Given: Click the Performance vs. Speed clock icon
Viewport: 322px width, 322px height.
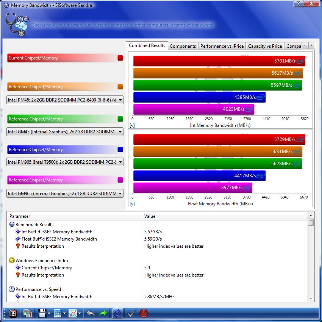Looking at the screenshot, I should [x=12, y=289].
